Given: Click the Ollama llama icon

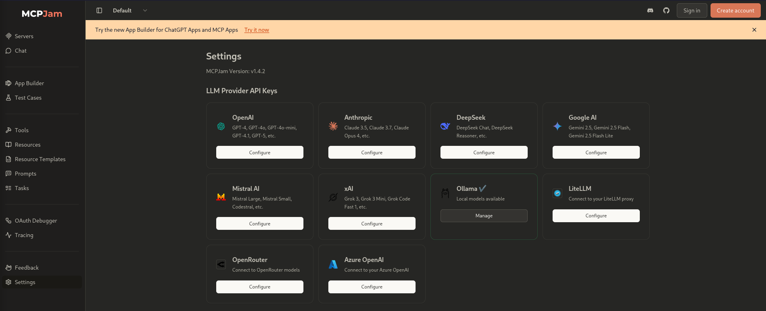Looking at the screenshot, I should [445, 193].
